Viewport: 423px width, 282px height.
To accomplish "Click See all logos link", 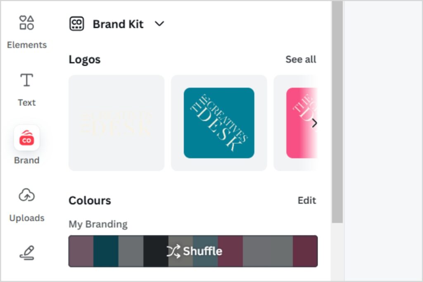I will click(x=300, y=60).
